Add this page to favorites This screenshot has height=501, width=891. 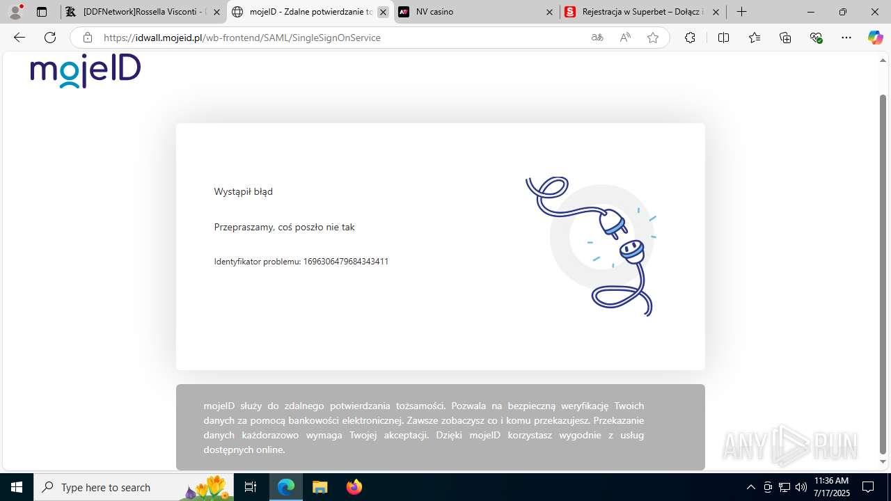[653, 38]
